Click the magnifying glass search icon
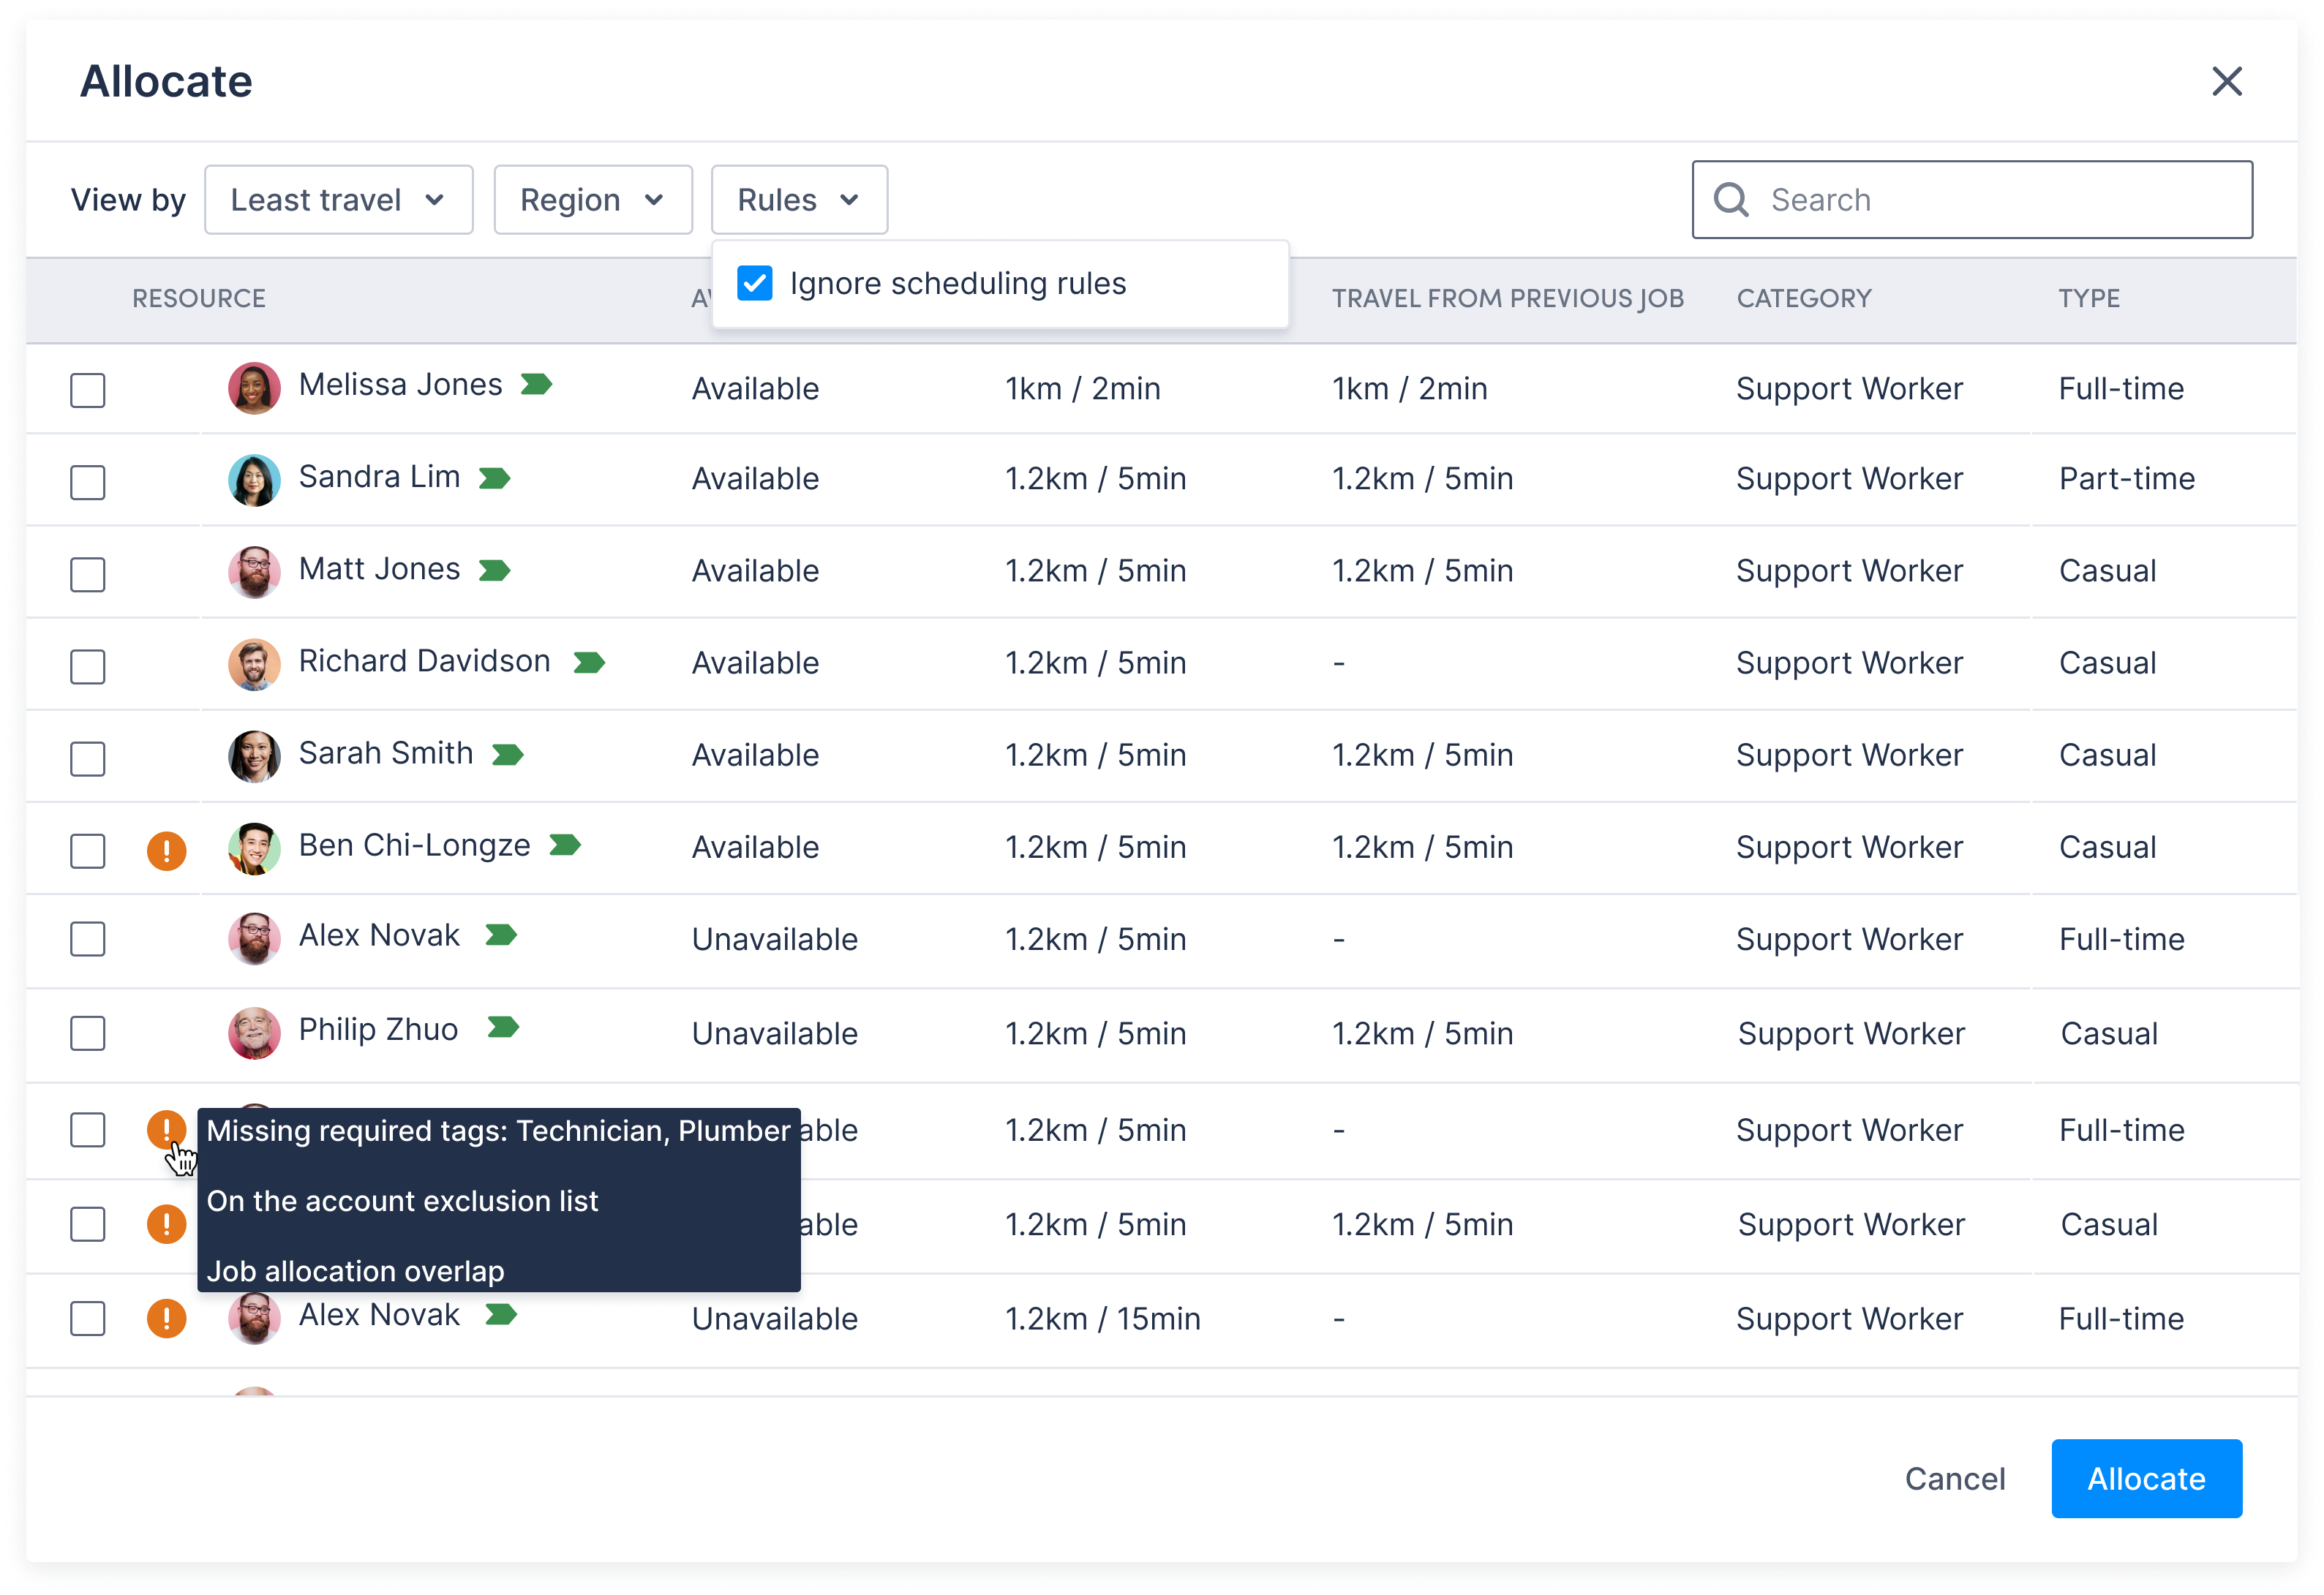The height and width of the screenshot is (1595, 2324). tap(1731, 200)
